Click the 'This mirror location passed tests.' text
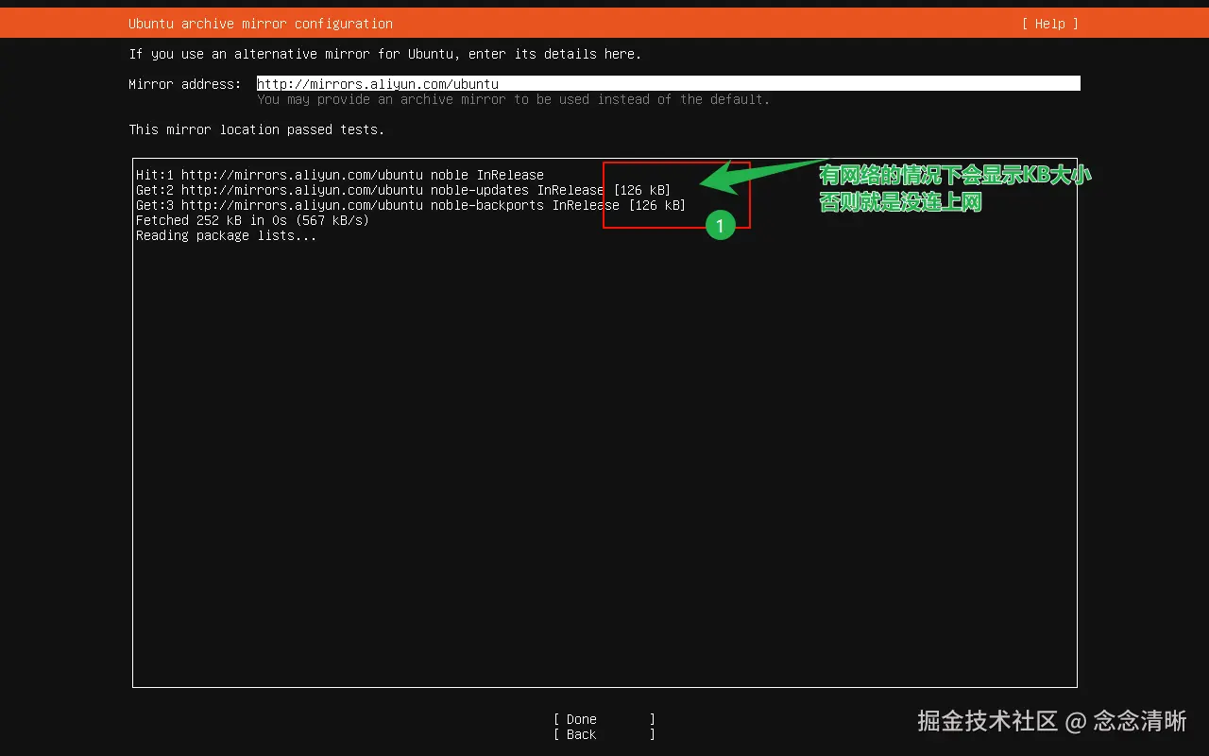Viewport: 1209px width, 756px height. pos(257,129)
